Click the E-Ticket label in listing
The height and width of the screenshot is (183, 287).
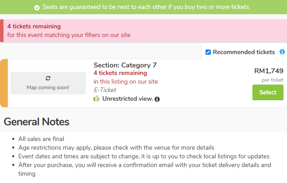pyautogui.click(x=105, y=90)
